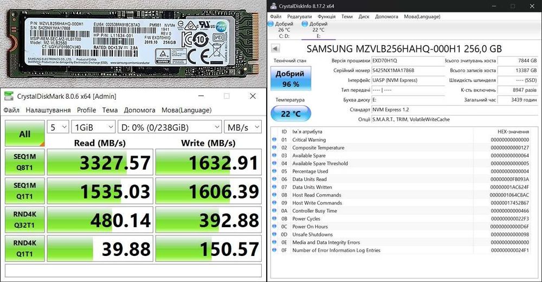Click the CrystalDiskMark app icon in title bar
This screenshot has width=542, height=282.
[x=9, y=96]
